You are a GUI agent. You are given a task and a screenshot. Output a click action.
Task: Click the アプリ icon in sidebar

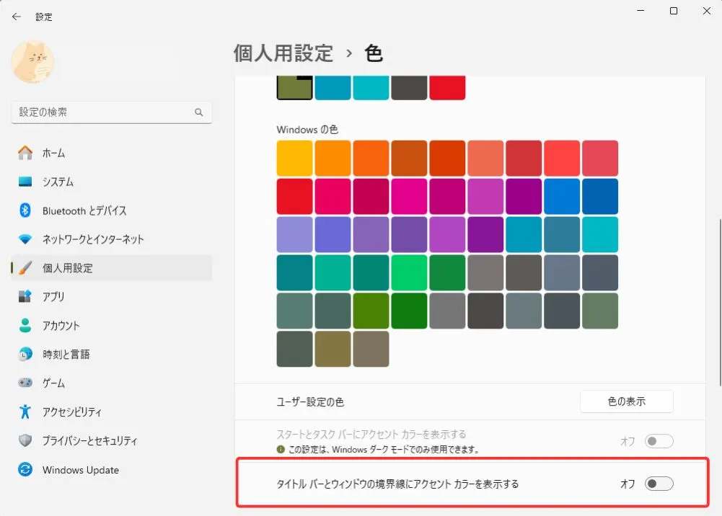25,297
